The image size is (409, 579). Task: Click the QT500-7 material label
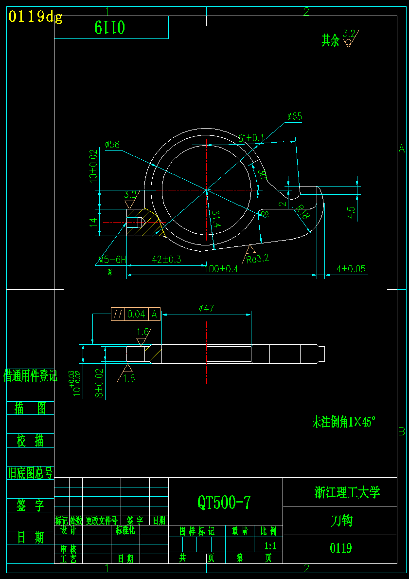click(224, 502)
